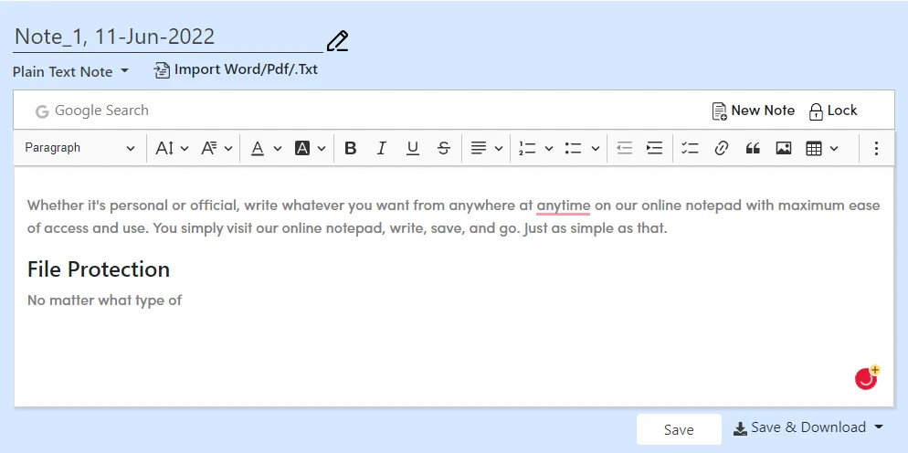Toggle strikethrough formatting
908x453 pixels.
pos(443,148)
